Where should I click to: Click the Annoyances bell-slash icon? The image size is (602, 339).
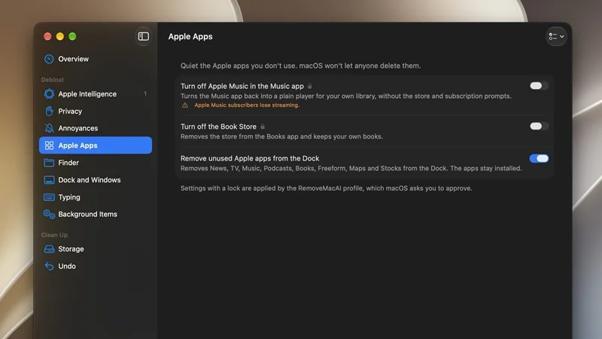coord(49,128)
